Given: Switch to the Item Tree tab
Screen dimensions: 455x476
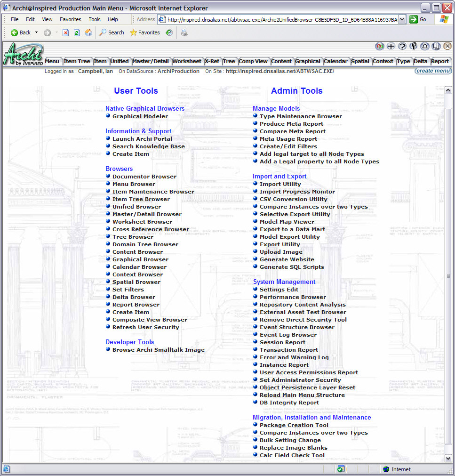Looking at the screenshot, I should click(x=77, y=61).
